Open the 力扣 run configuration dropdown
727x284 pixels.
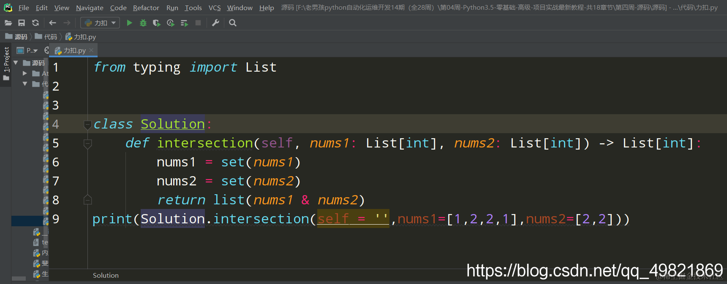100,23
